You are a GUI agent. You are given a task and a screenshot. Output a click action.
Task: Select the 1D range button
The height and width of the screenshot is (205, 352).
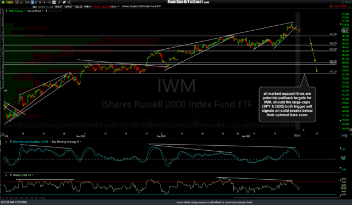coord(36,198)
